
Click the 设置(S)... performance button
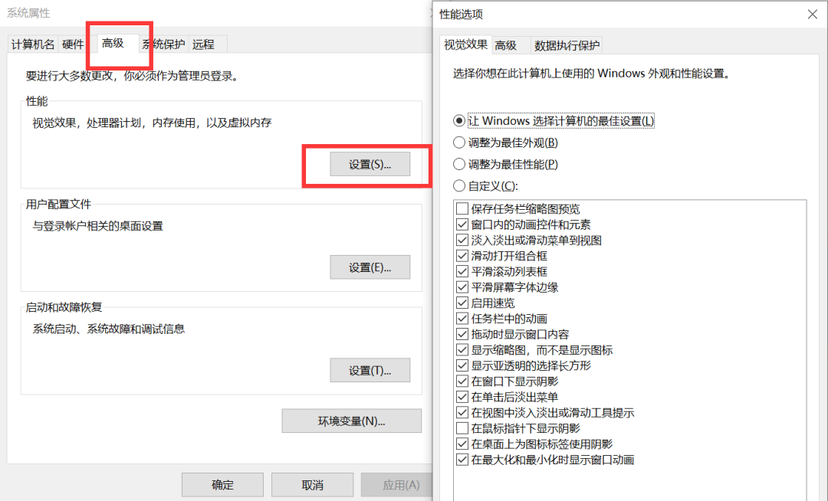click(370, 165)
